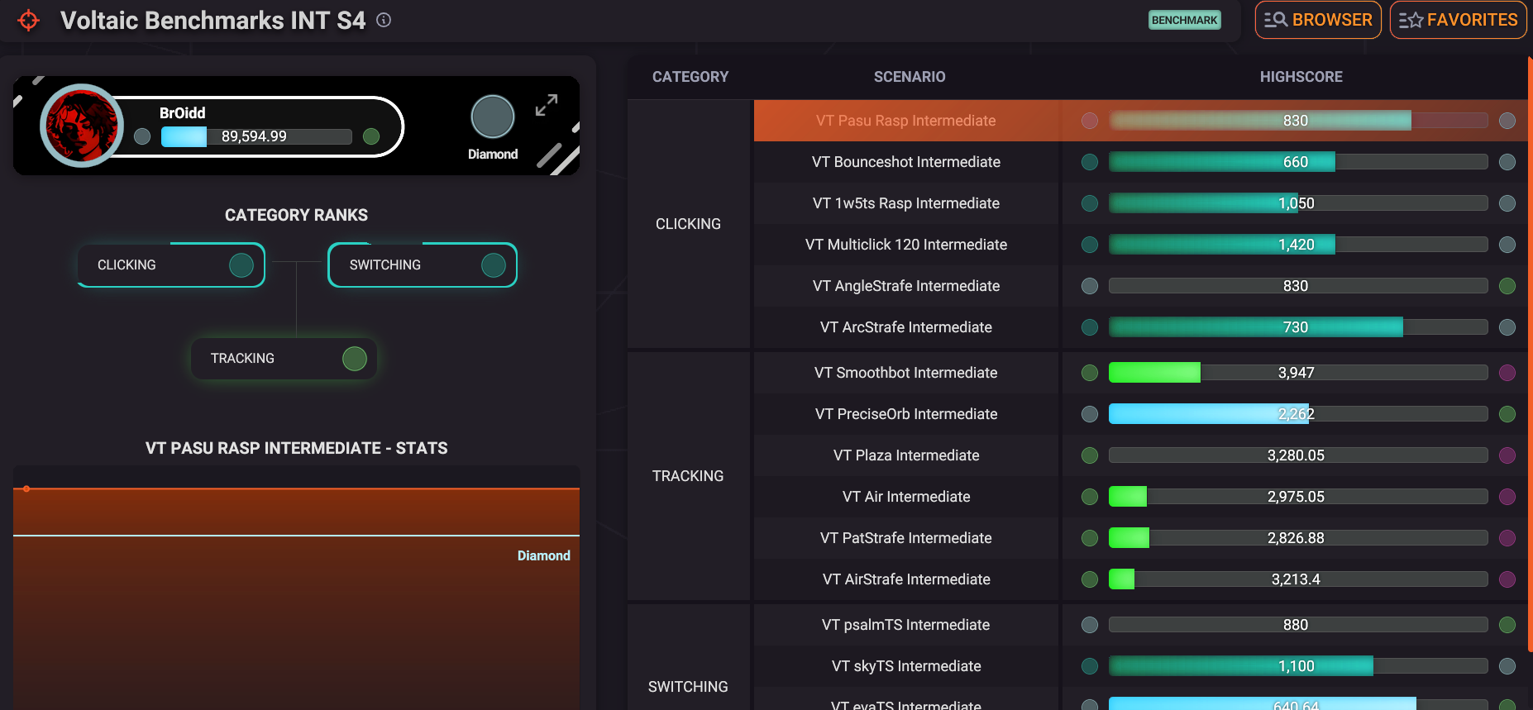Select VT Pasu Rasp Intermediate scenario
The image size is (1533, 710).
[x=905, y=121]
